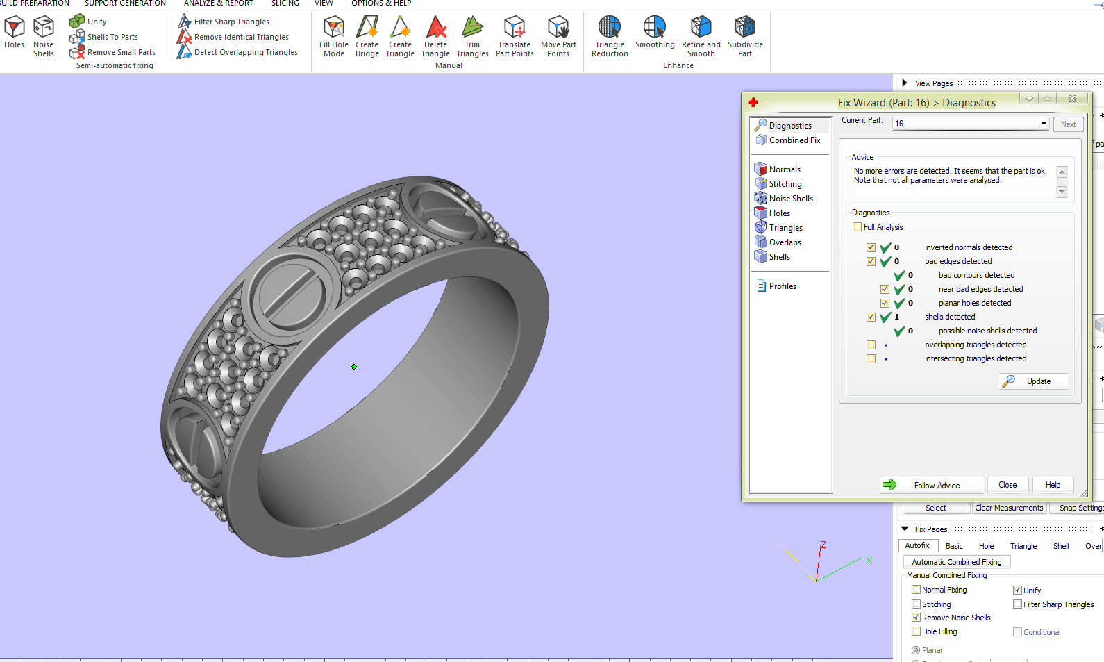Toggle bad edges detected checkbox
The height and width of the screenshot is (662, 1104).
[x=871, y=262]
